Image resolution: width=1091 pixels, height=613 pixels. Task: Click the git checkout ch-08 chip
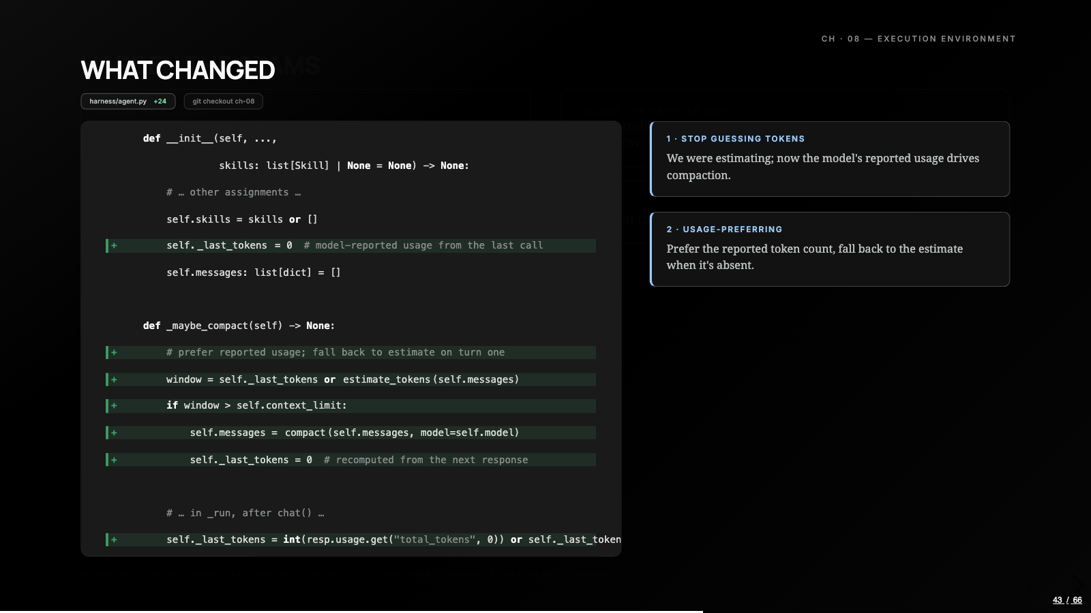[x=223, y=101]
